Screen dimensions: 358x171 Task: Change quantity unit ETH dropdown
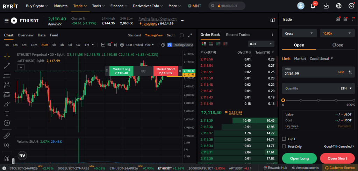346,88
